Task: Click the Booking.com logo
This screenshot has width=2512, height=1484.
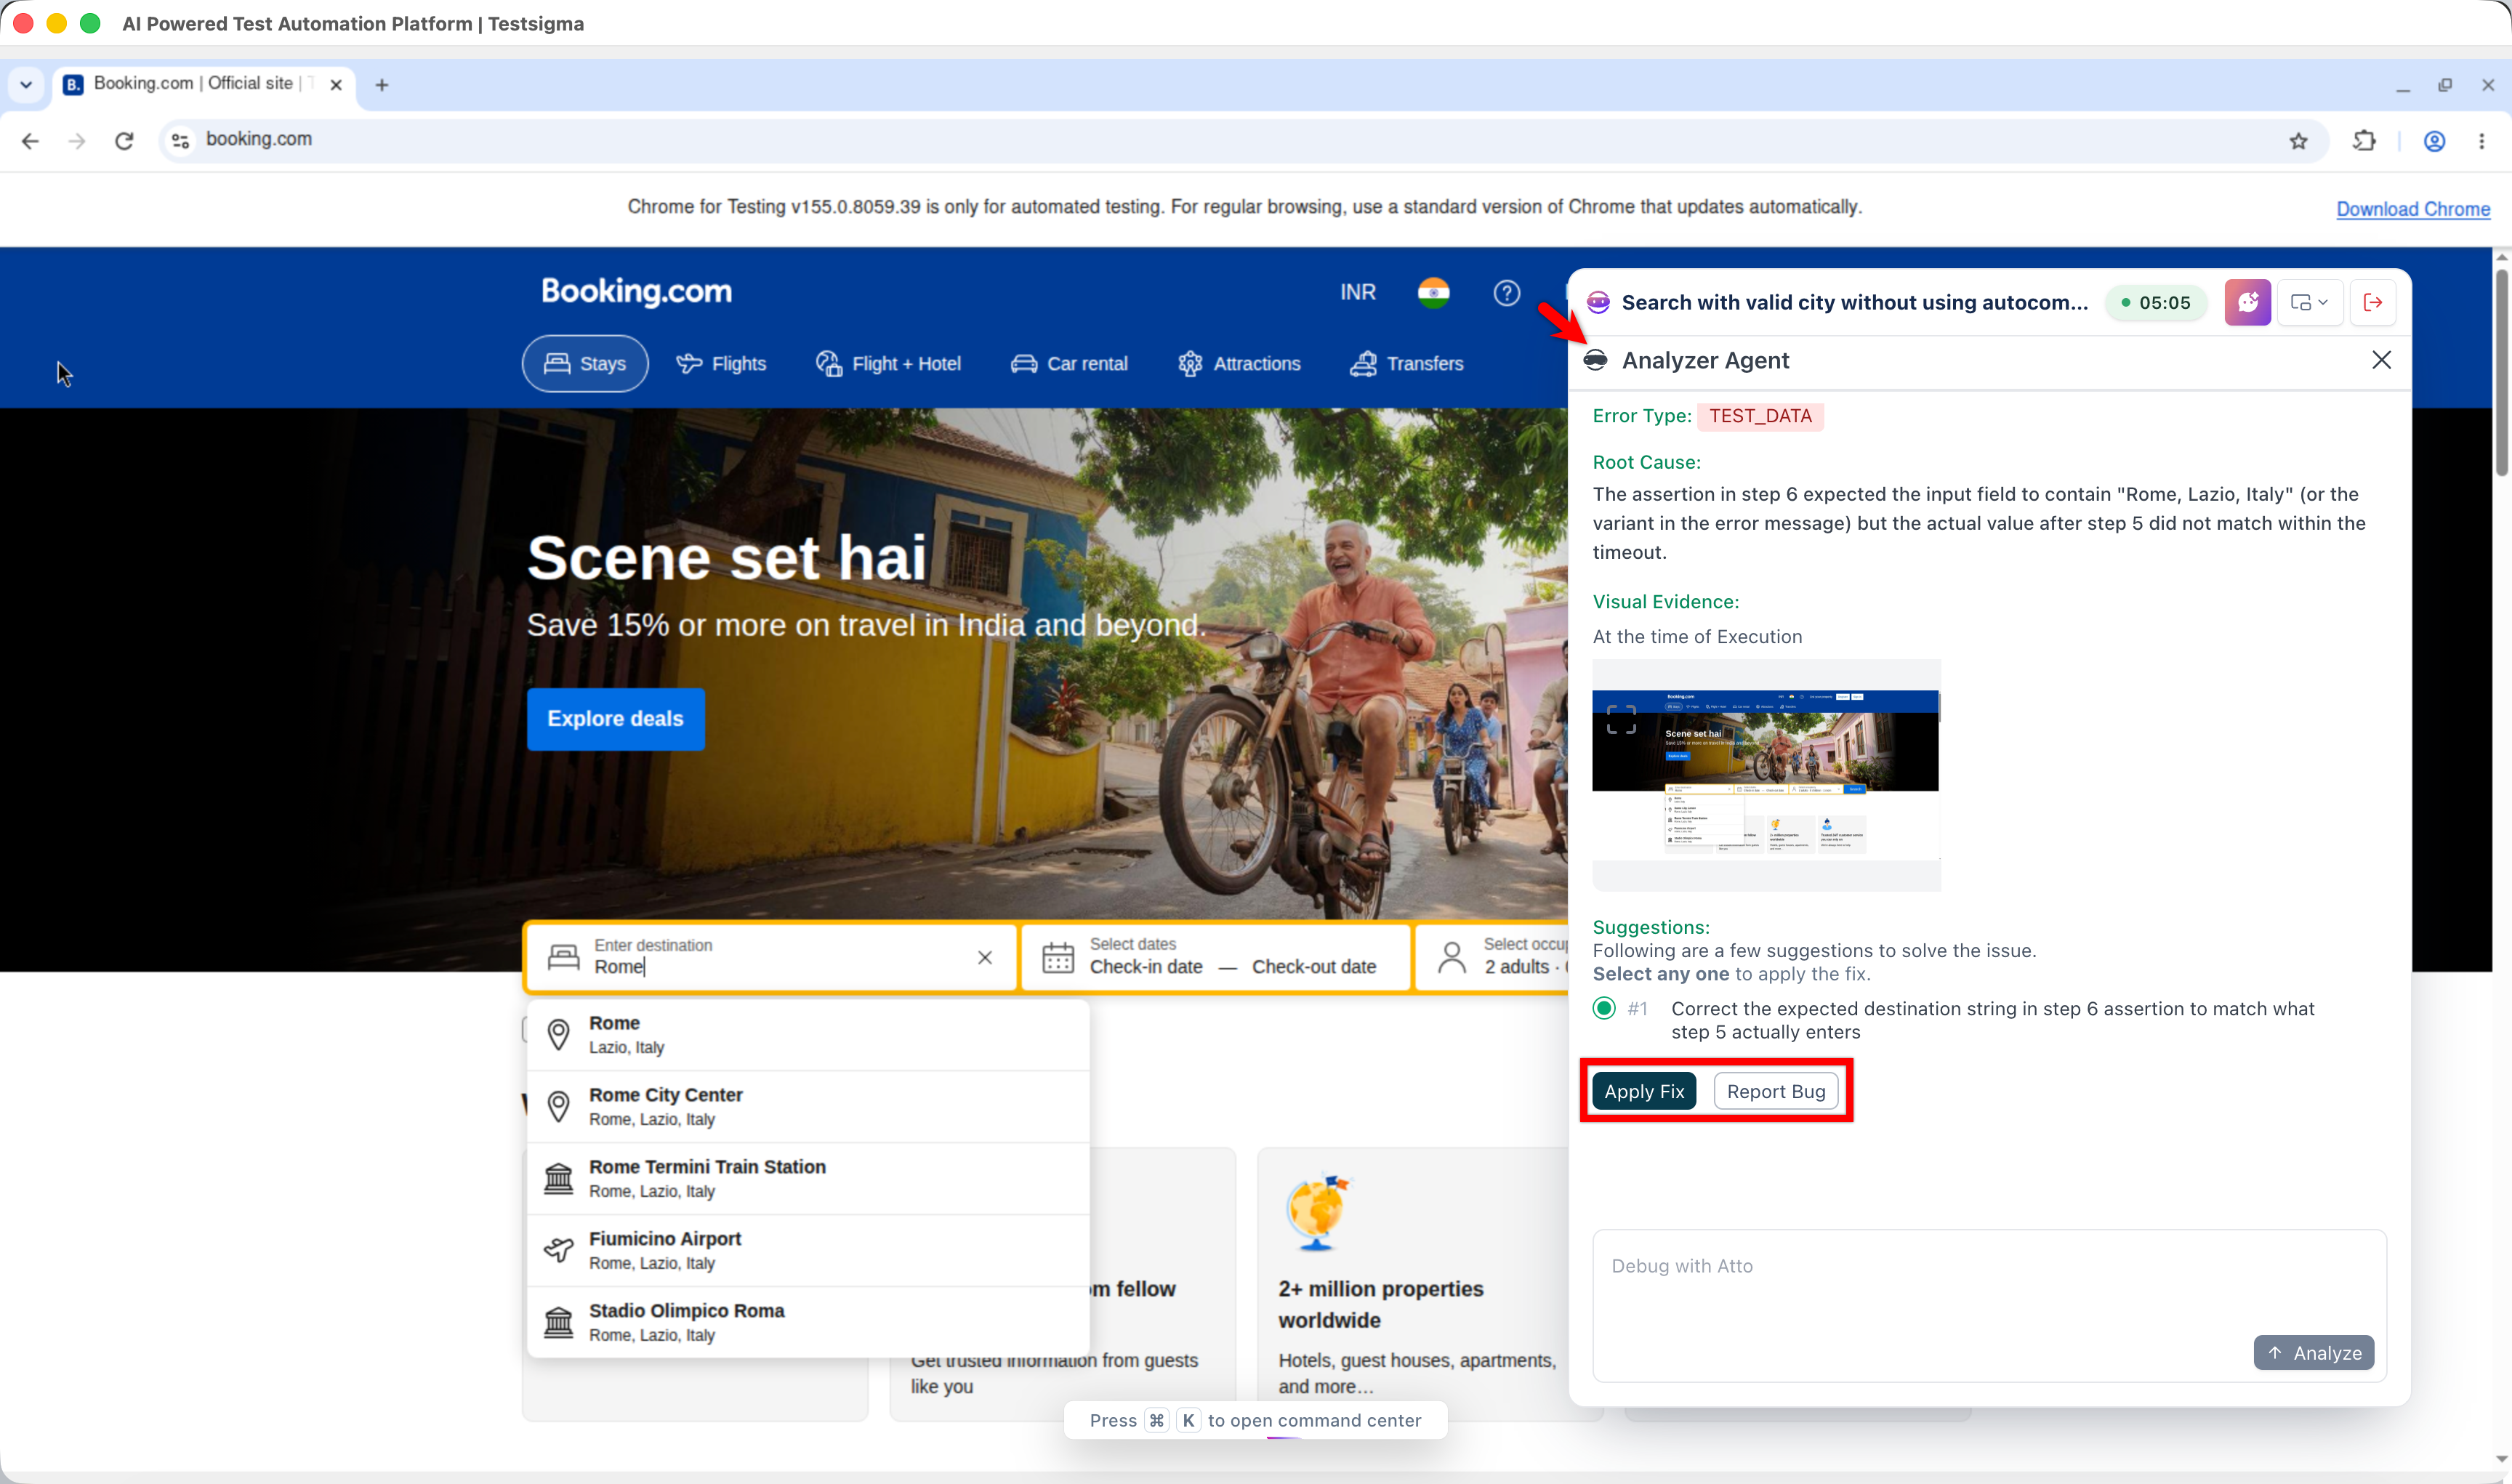Action: (x=636, y=291)
